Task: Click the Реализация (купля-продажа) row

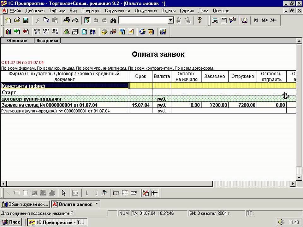Action: click(x=148, y=111)
